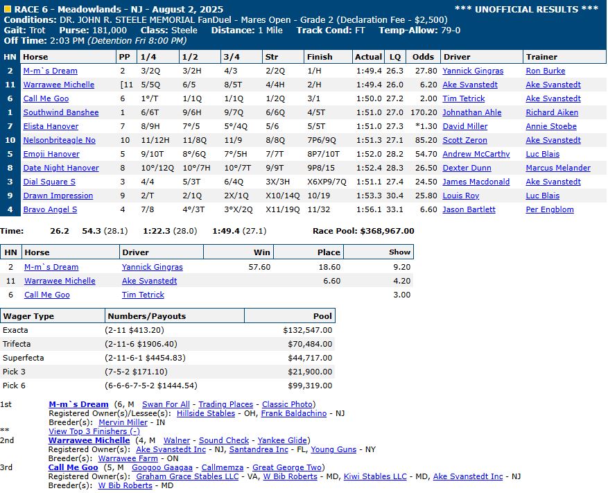Open the Walner sire link
Screen dimensions: 608x493
[x=177, y=440]
